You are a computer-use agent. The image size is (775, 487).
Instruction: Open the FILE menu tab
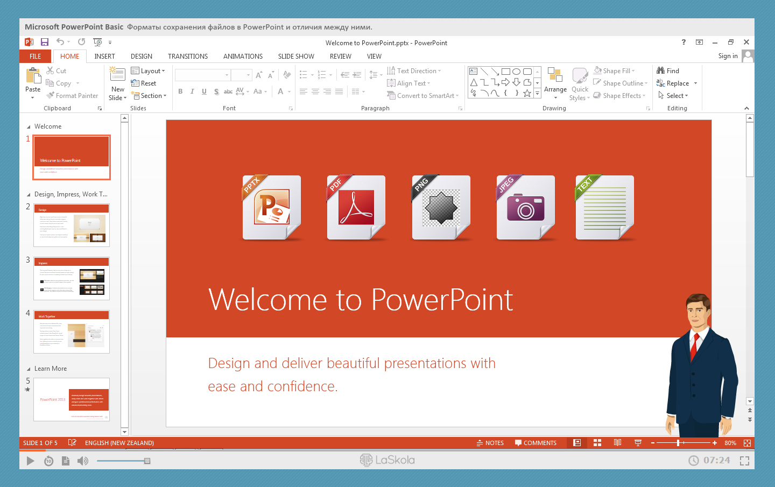point(36,57)
